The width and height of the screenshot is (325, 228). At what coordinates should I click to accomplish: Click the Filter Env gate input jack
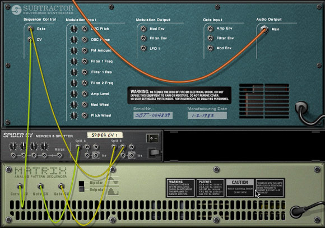coord(210,38)
